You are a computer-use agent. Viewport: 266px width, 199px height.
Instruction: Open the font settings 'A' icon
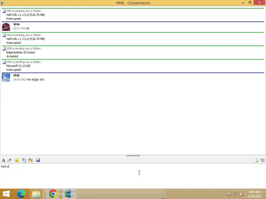3,160
